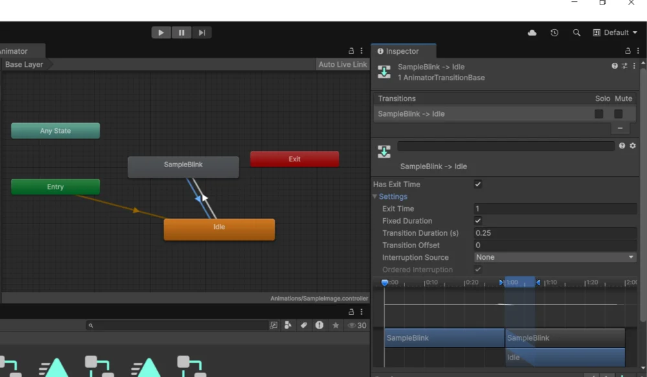Toggle Solo checkbox for SampleBlink -> Idle

(x=599, y=114)
